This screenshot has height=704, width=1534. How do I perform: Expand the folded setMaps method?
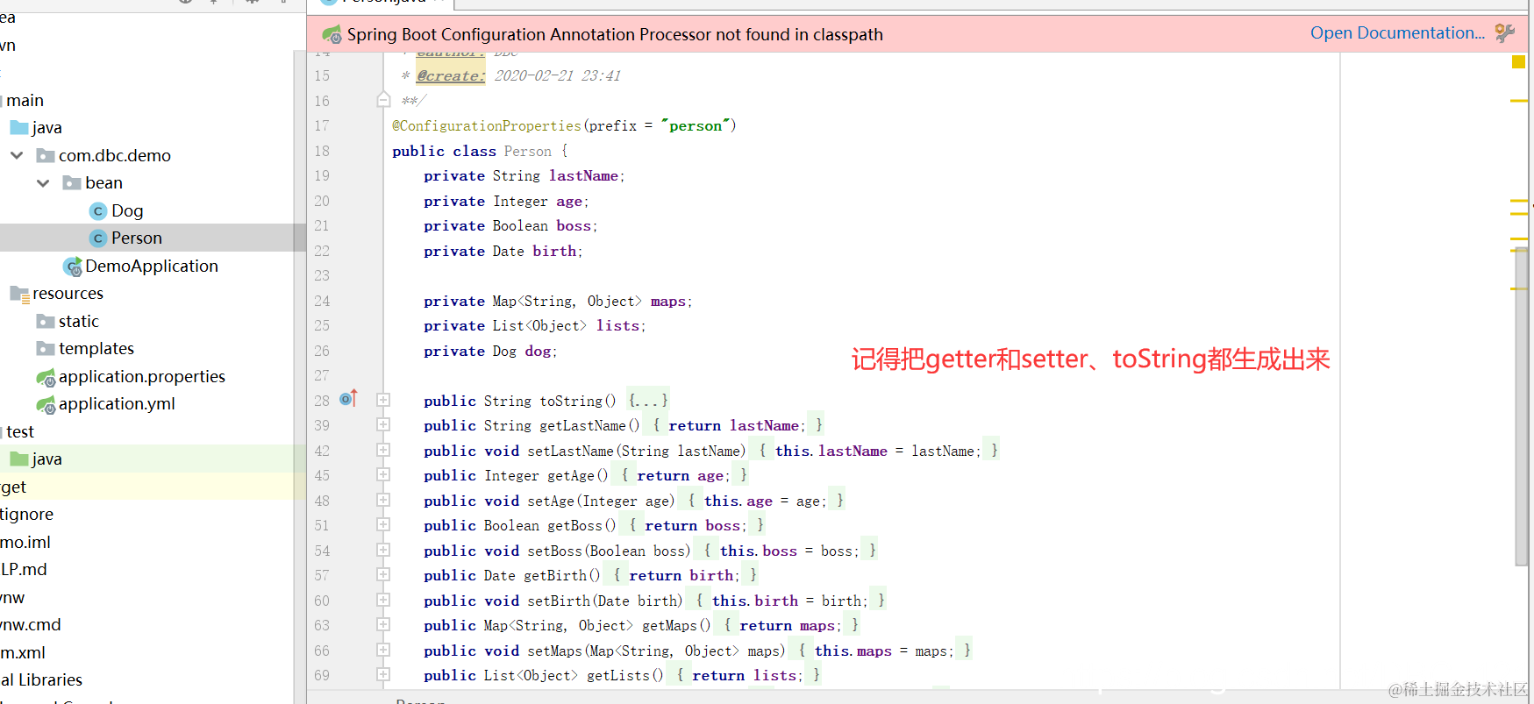(x=383, y=650)
